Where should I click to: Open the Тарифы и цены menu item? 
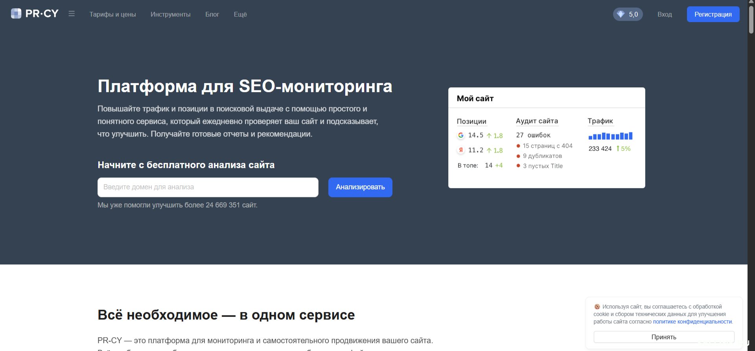point(112,14)
